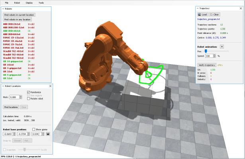Collapse the Robots panel header

(3, 9)
